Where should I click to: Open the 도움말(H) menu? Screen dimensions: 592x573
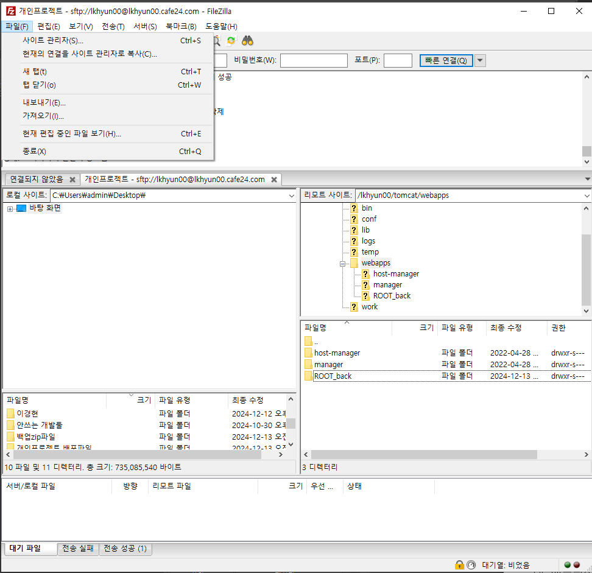tap(221, 26)
